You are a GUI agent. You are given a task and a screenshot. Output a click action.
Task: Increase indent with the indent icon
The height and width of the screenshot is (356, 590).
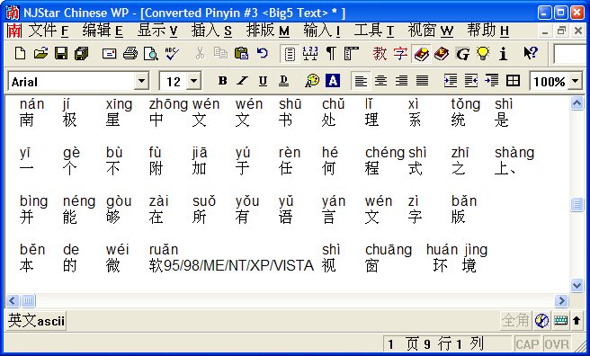451,80
